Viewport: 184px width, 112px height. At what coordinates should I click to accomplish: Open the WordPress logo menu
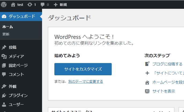(x=4, y=5)
